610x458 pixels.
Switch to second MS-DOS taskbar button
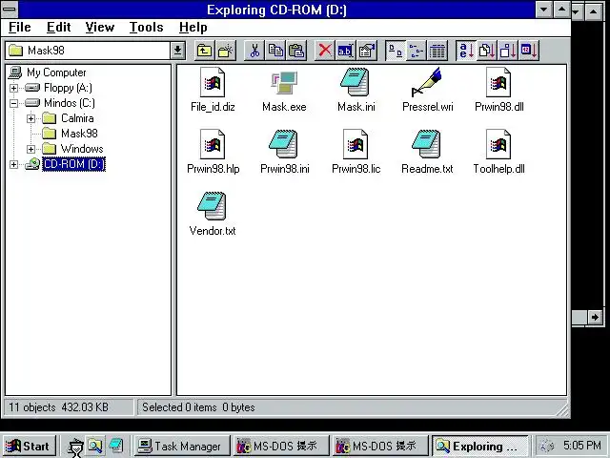[x=379, y=447]
